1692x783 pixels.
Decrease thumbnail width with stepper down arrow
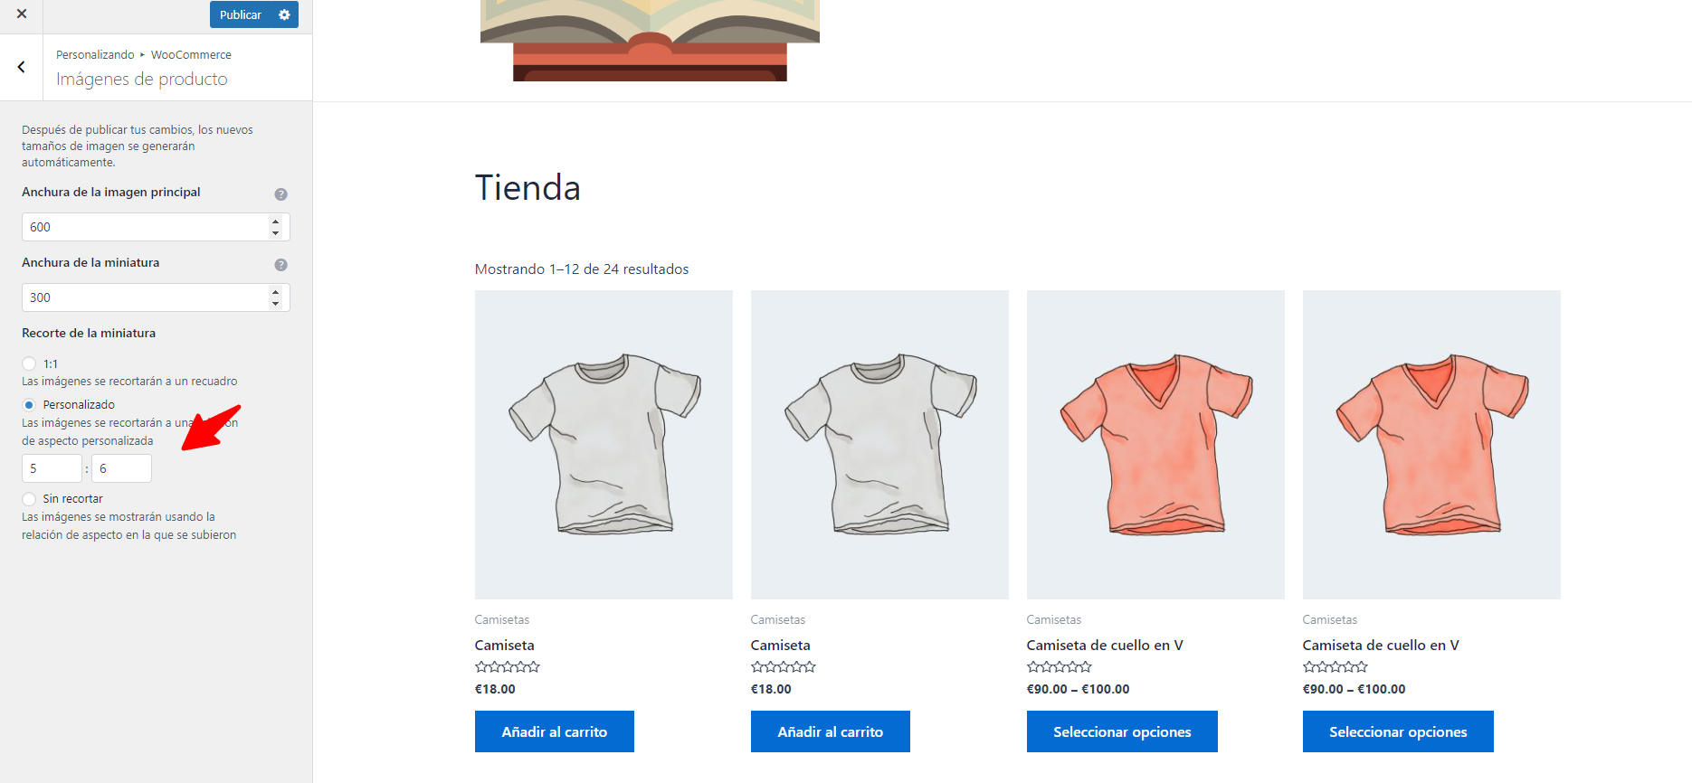[275, 304]
